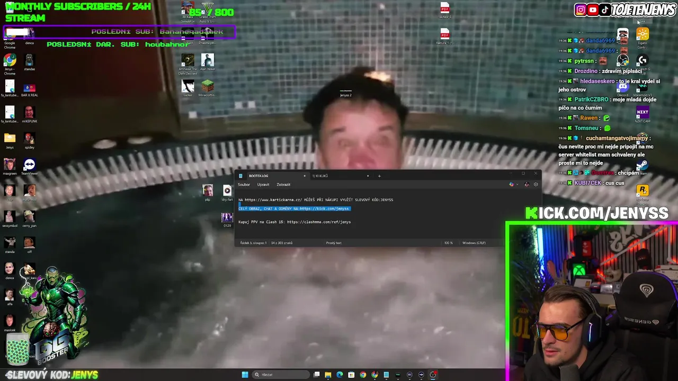The width and height of the screenshot is (678, 381).
Task: Open Notepad from the taskbar
Action: (386, 375)
